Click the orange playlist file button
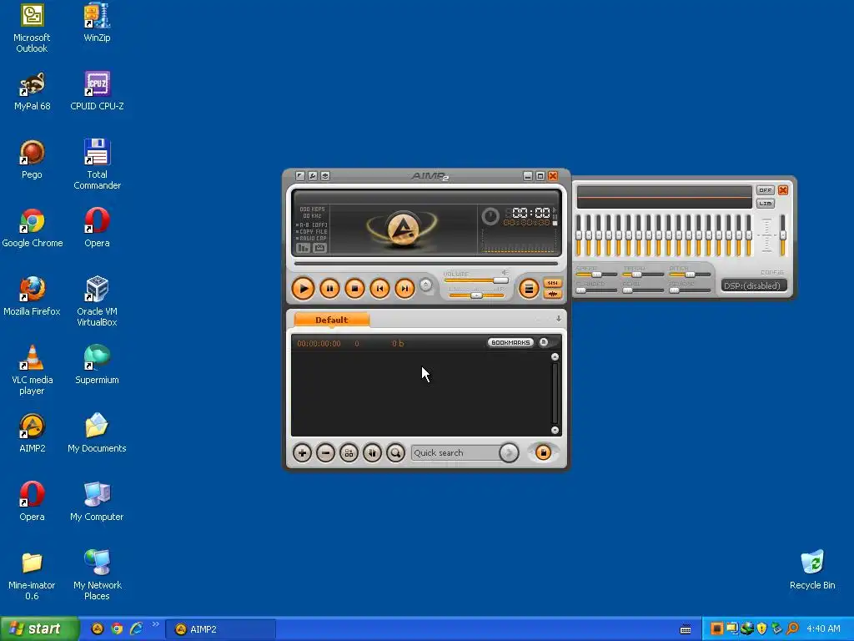Viewport: 854px width, 641px height. point(543,452)
